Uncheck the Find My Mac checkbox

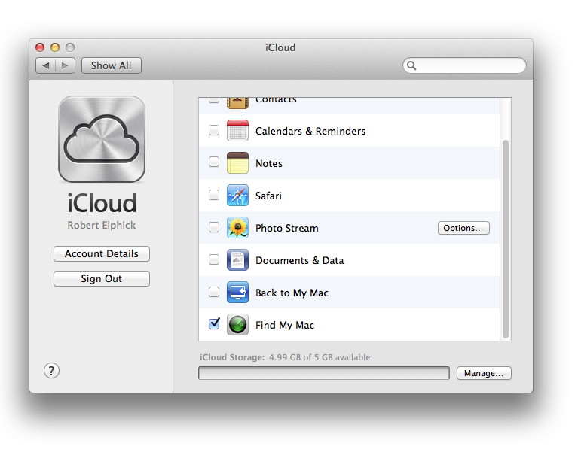click(x=214, y=324)
